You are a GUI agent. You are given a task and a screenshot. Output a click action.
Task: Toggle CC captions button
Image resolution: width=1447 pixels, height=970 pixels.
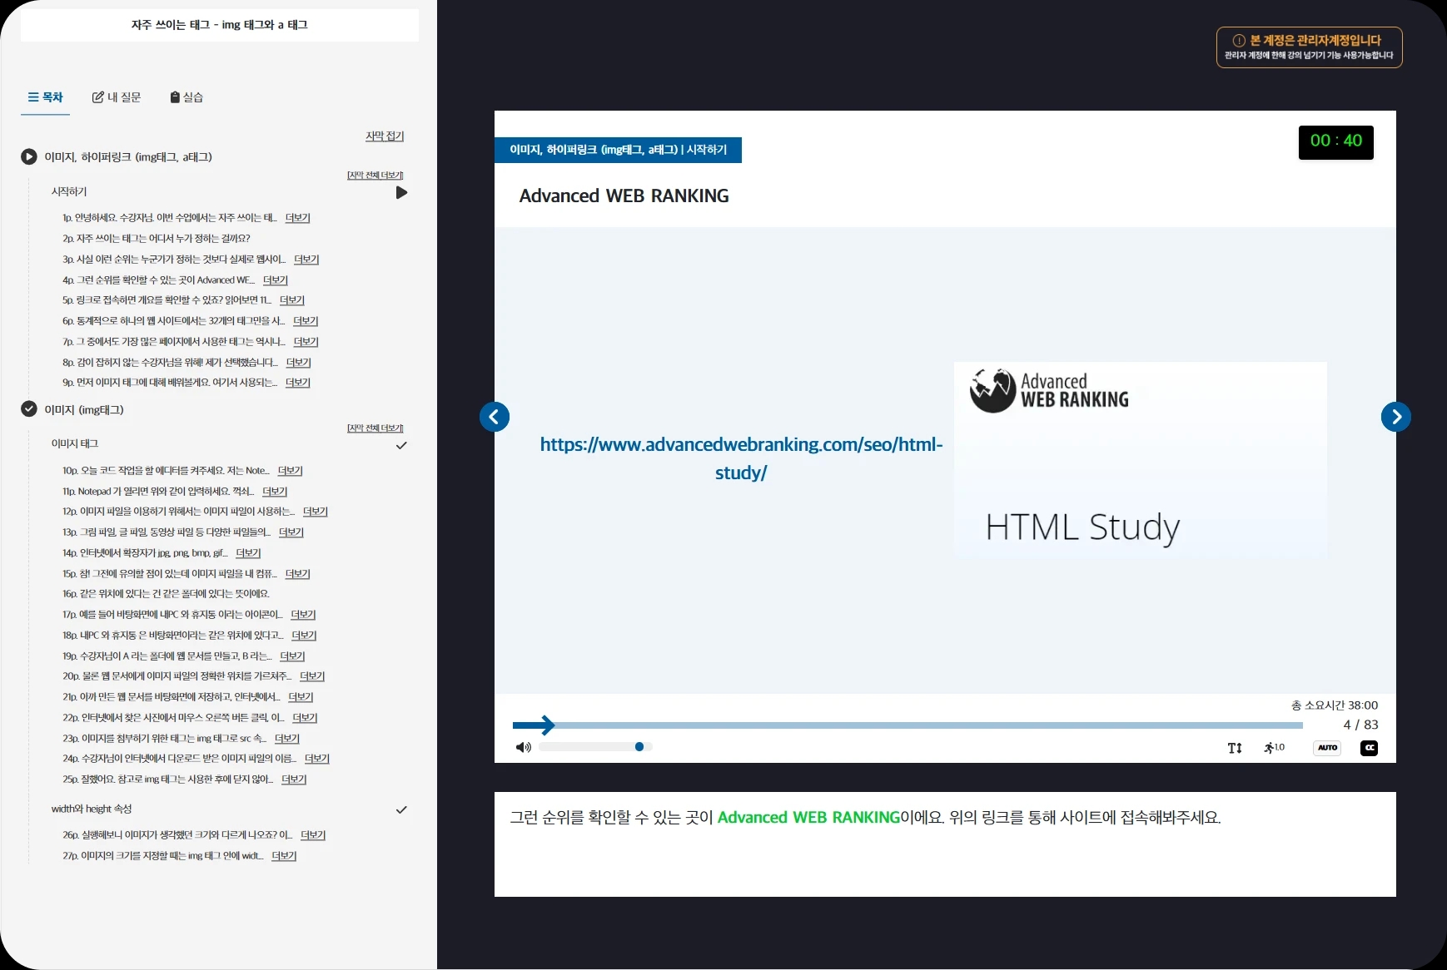click(1369, 748)
